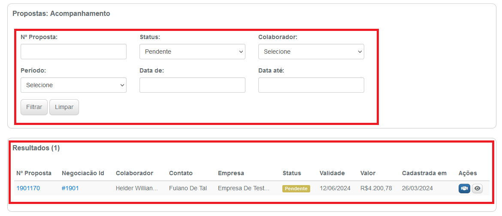
Task: Select the Fulano De Tal contact cell
Action: (x=188, y=188)
